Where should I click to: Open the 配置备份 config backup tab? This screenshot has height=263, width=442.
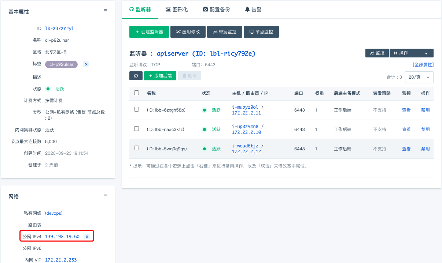tap(216, 10)
